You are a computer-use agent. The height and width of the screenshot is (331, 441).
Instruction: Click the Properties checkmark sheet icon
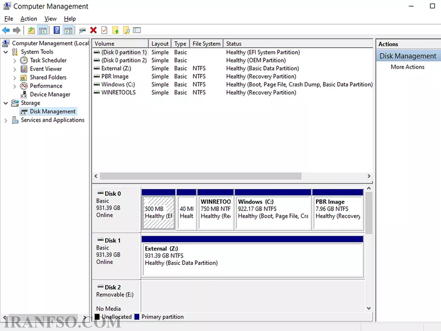(x=104, y=30)
